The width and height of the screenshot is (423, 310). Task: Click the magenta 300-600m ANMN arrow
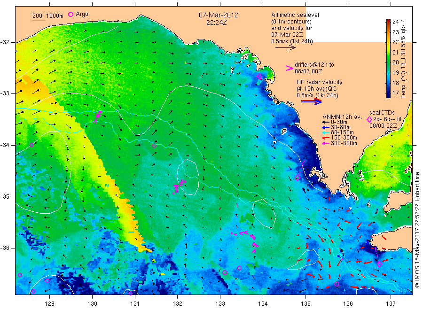326,143
